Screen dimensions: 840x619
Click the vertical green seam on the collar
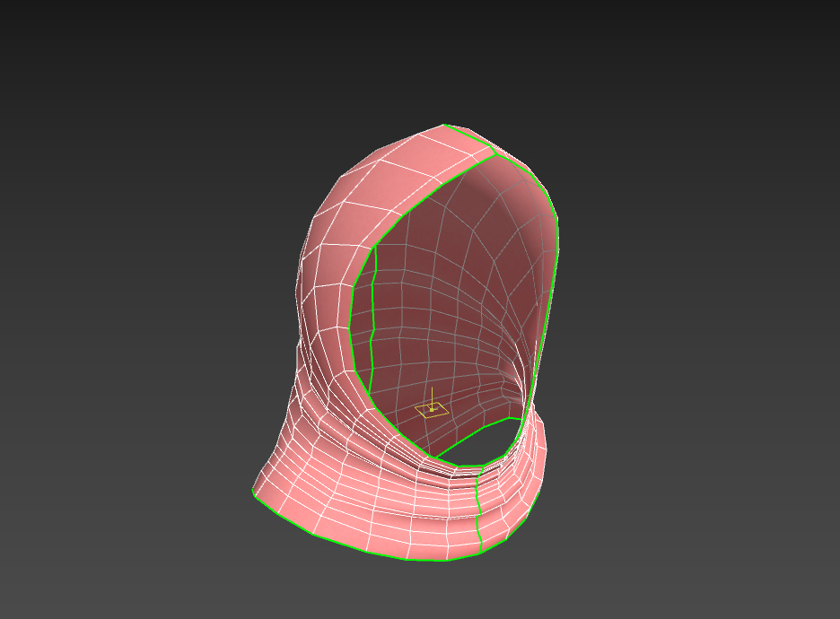pos(478,509)
